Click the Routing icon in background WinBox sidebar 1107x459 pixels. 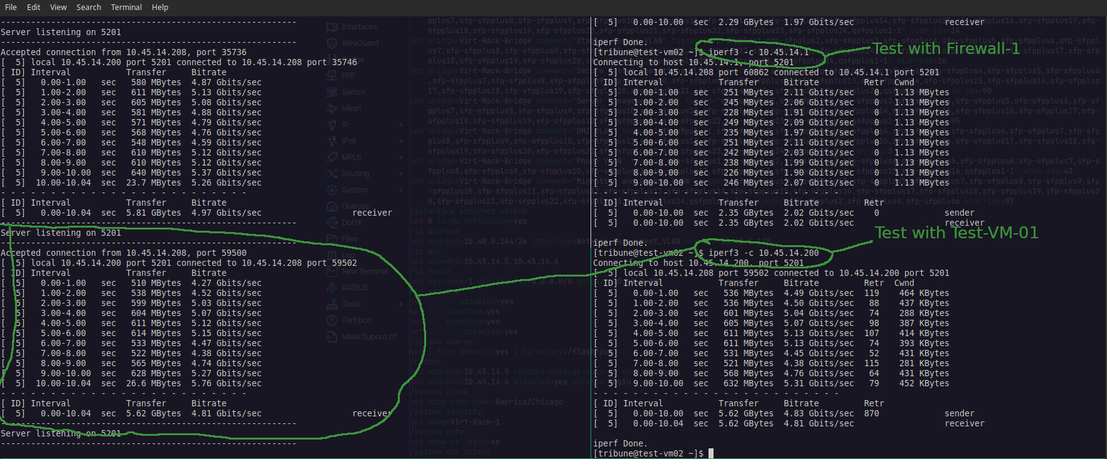click(332, 173)
